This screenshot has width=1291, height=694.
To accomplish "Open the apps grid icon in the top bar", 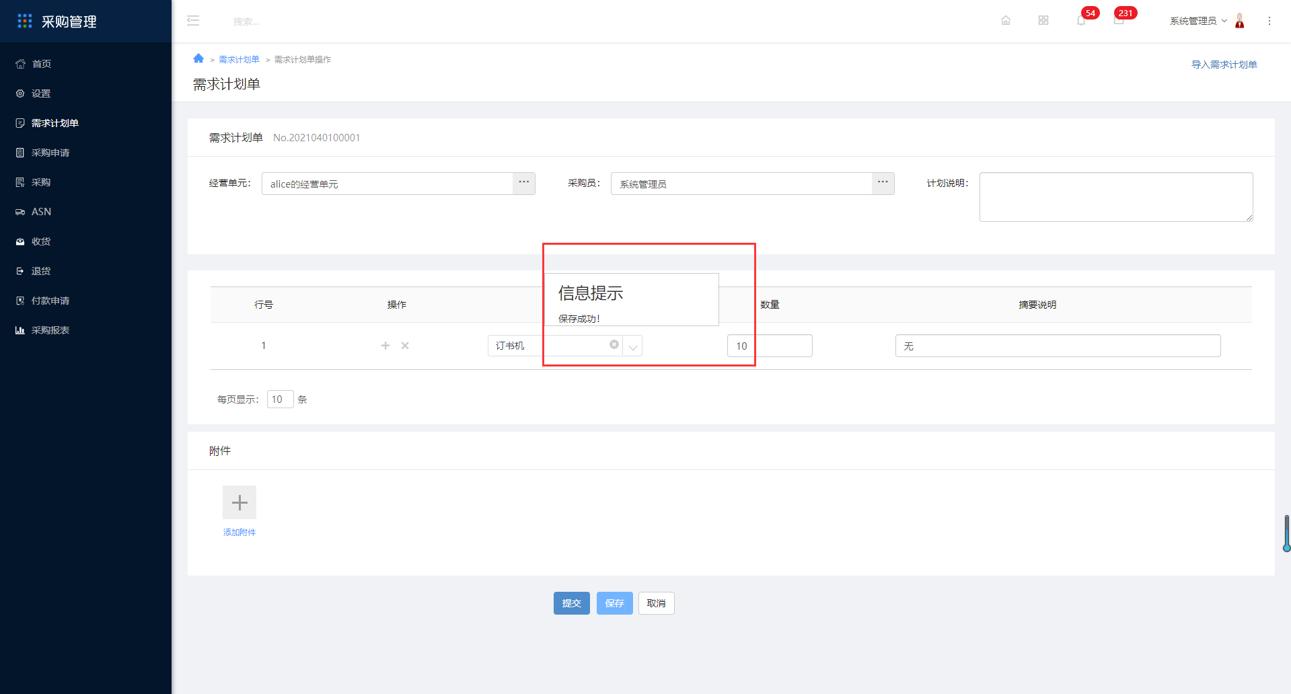I will (1043, 21).
